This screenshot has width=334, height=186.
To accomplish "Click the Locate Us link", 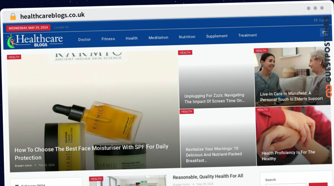I will (61, 27).
